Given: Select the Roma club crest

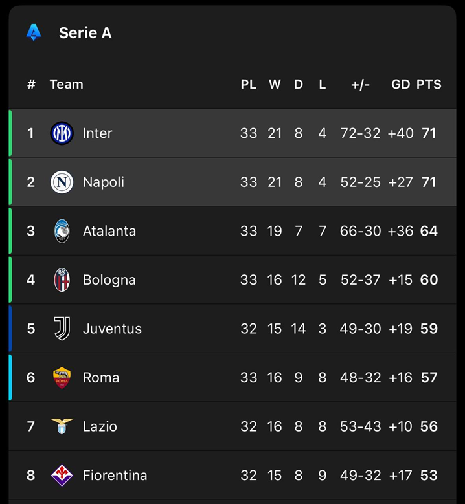Looking at the screenshot, I should [62, 378].
